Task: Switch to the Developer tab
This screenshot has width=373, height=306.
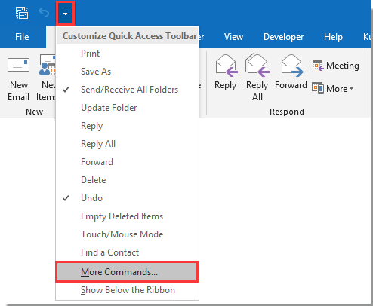Action: click(x=283, y=37)
